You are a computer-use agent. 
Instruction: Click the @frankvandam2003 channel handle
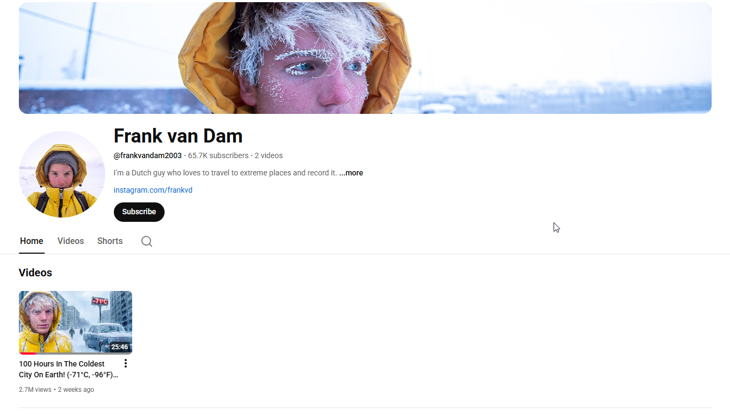pos(148,155)
